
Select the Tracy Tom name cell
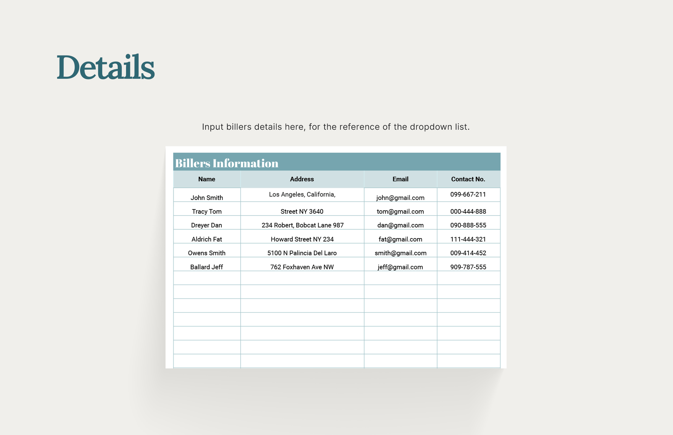tap(207, 209)
